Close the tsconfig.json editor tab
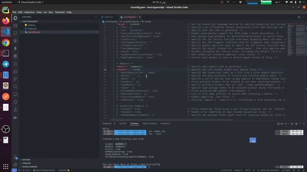 140,17
